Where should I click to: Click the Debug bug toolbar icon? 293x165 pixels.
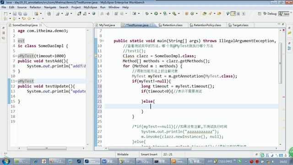coord(147,14)
